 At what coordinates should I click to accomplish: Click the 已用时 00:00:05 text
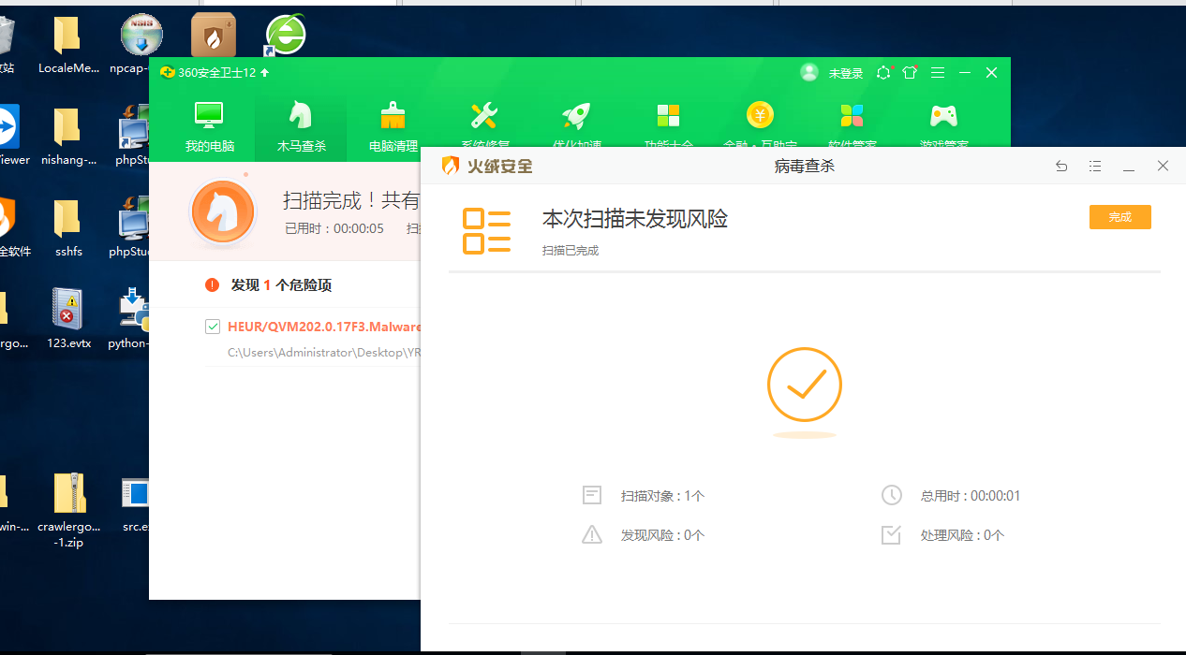point(334,228)
